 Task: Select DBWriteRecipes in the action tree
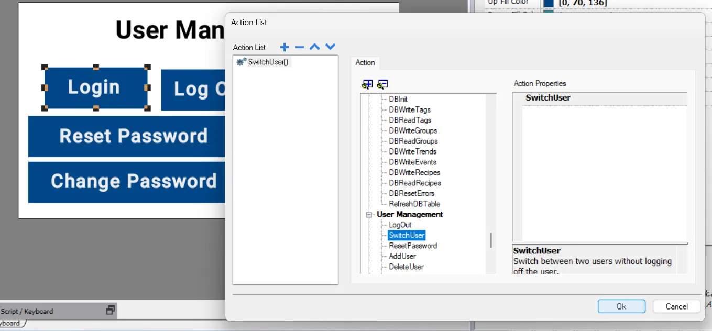click(x=414, y=172)
